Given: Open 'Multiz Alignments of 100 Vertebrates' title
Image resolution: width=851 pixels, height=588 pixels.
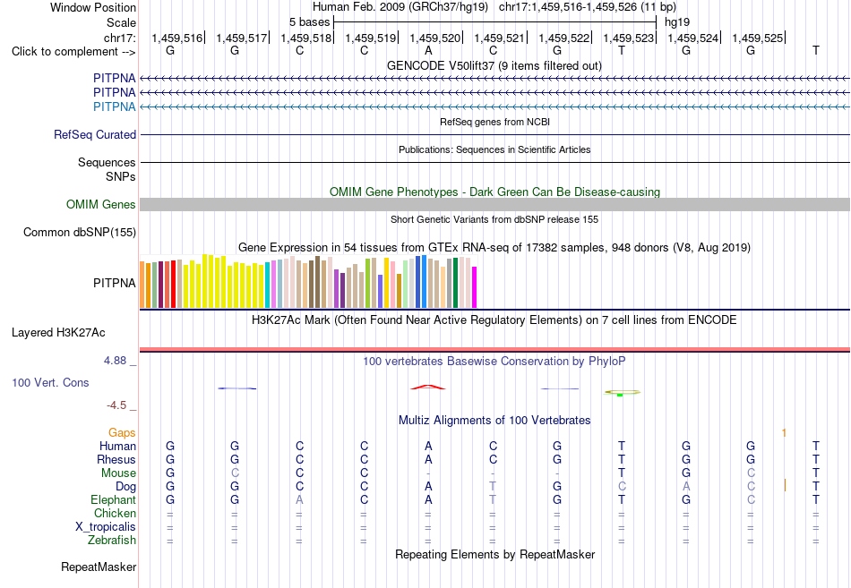Looking at the screenshot, I should (x=494, y=421).
